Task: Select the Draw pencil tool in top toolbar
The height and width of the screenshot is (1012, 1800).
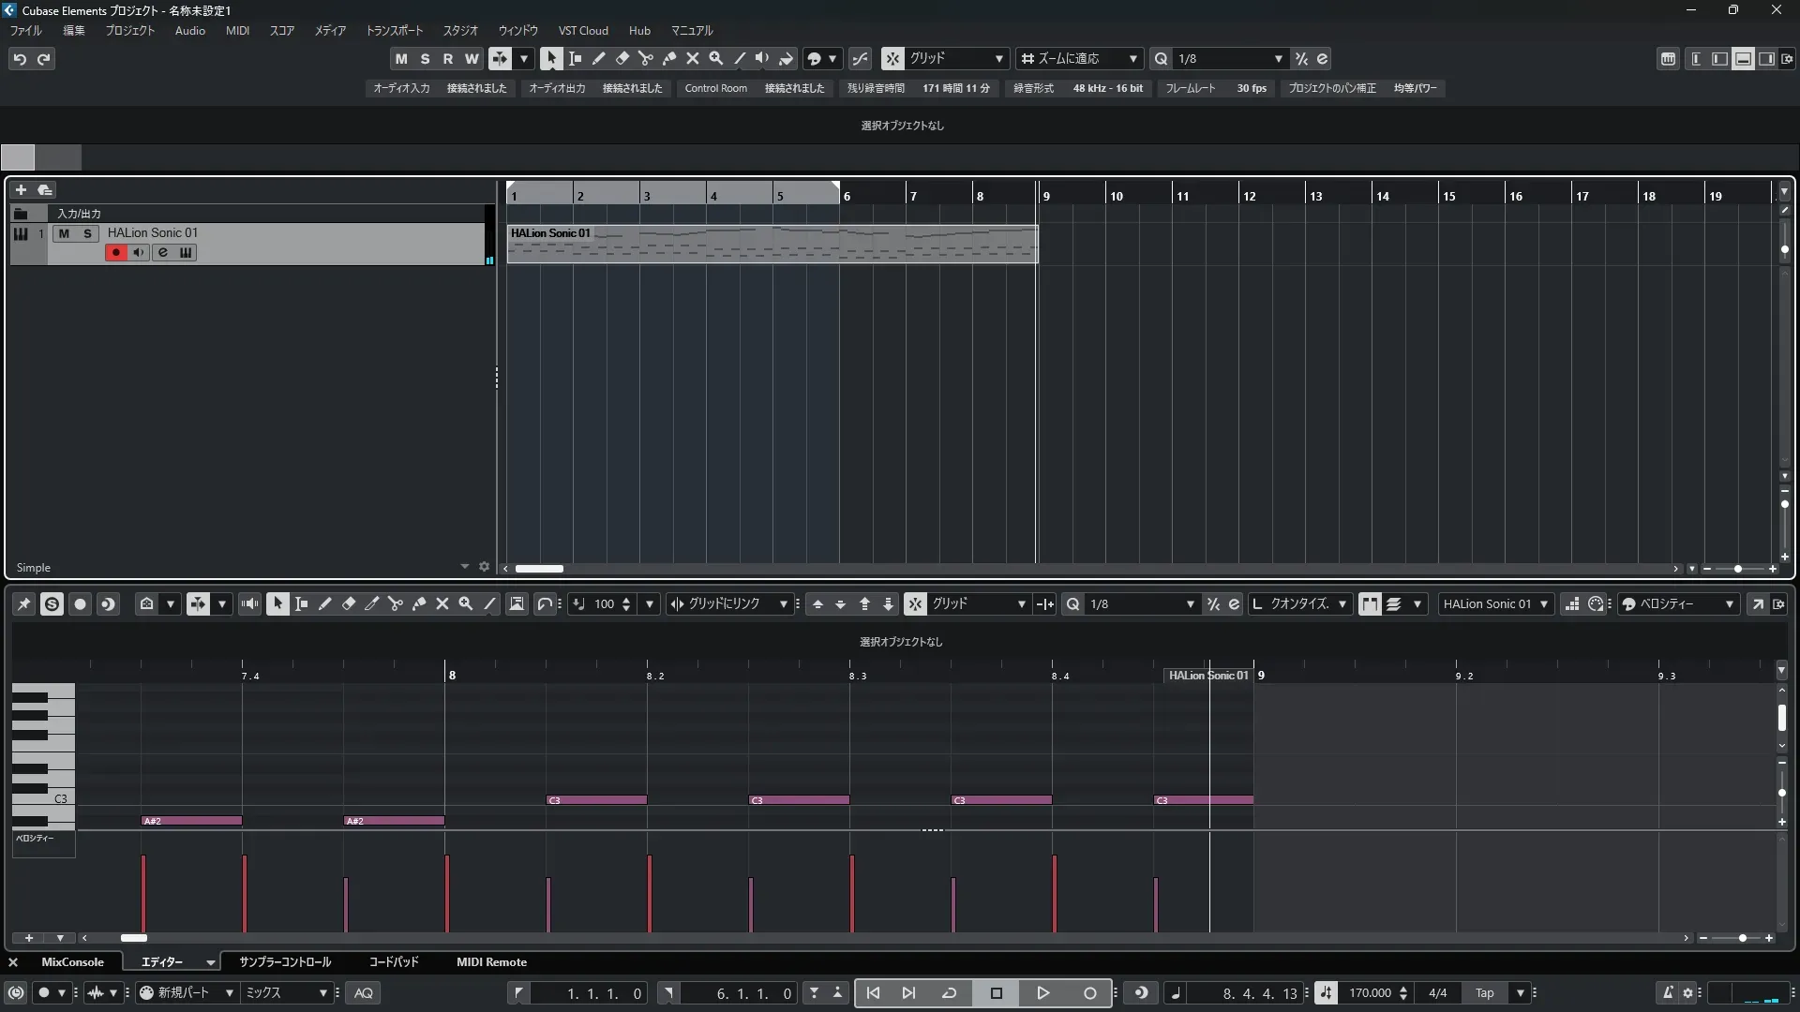Action: click(599, 58)
